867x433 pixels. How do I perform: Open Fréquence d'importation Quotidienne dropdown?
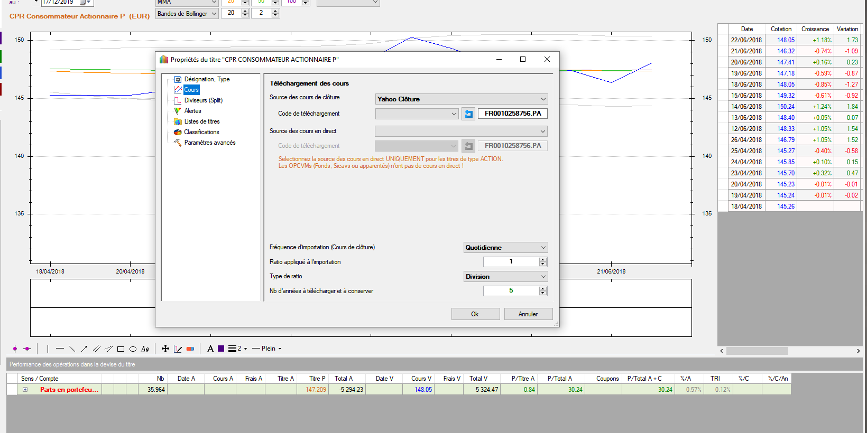[506, 247]
